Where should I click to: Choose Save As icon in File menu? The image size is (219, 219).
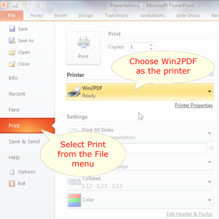pos(12,41)
